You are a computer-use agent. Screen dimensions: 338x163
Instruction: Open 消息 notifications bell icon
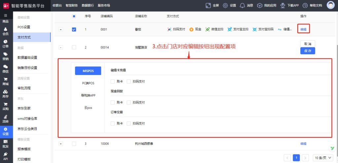point(243,6)
